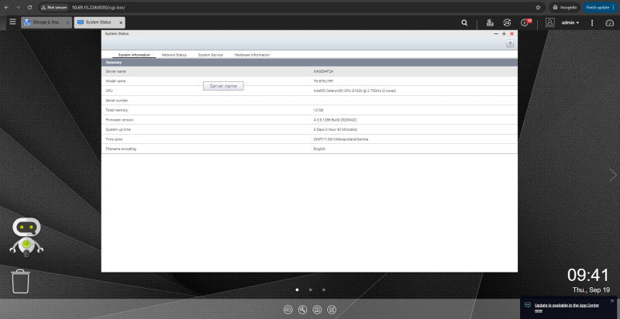Open event notifications icon with red badge
The height and width of the screenshot is (319, 620).
pyautogui.click(x=525, y=22)
